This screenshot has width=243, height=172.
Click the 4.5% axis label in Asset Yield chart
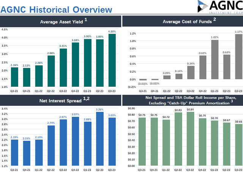coord(5,29)
